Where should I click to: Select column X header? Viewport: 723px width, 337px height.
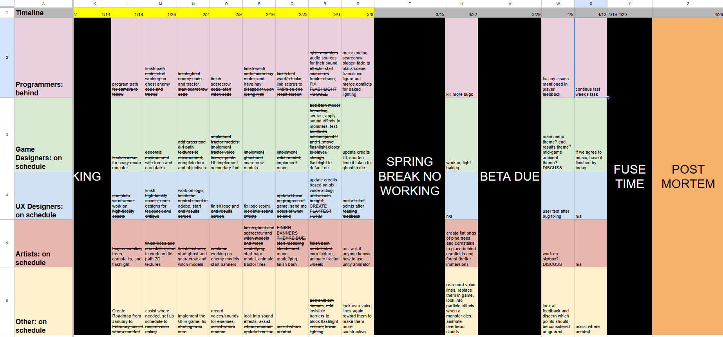click(x=591, y=4)
